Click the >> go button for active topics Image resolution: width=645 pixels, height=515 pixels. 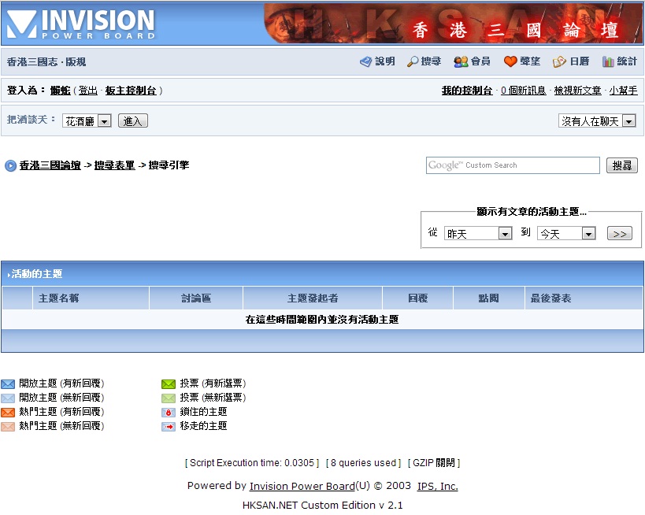click(620, 234)
